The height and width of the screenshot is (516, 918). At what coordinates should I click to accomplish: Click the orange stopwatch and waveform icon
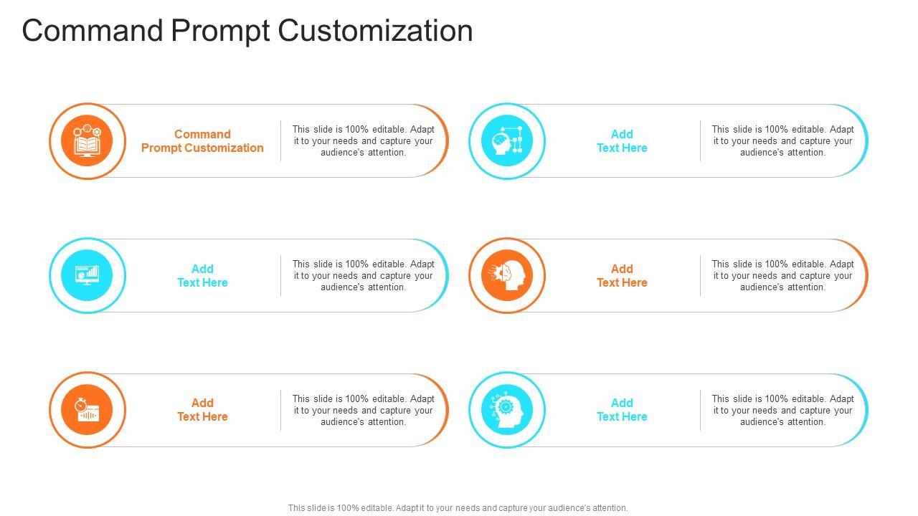(x=87, y=410)
